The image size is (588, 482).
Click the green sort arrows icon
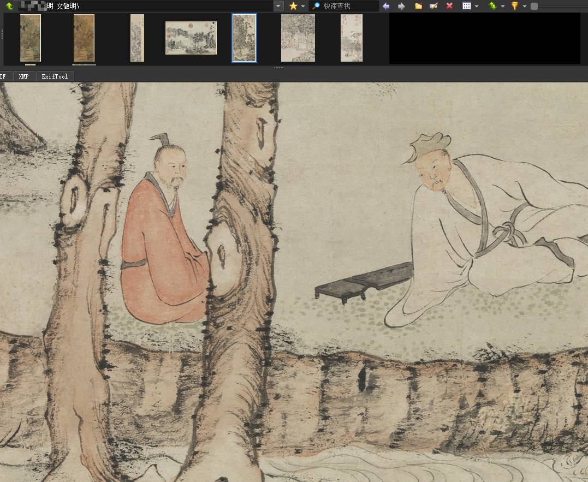click(x=492, y=6)
